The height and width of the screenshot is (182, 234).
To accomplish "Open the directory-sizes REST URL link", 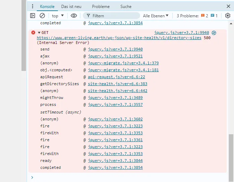I will [x=119, y=38].
